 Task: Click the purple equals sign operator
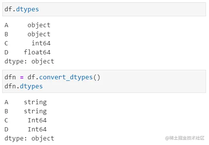click(x=22, y=77)
